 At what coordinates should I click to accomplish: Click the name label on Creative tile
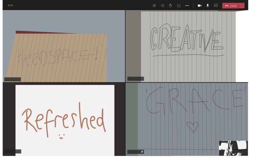tap(136, 79)
